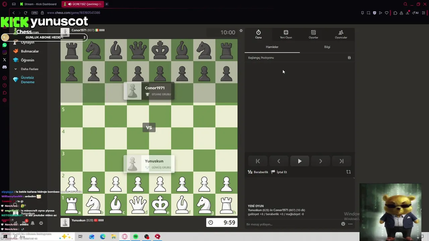Open the extensions cube icon
429x241 pixels.
click(395, 13)
